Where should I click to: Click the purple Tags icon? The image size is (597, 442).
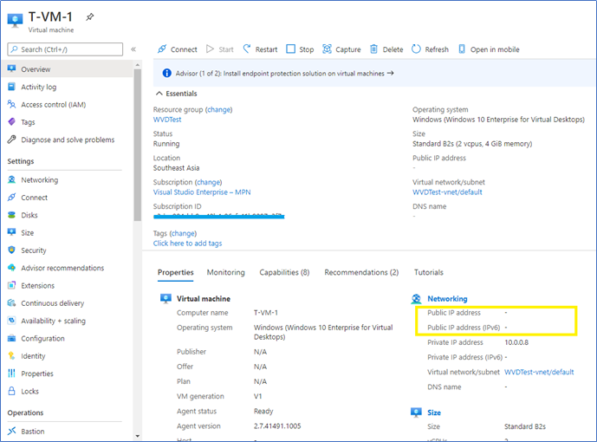tap(12, 122)
